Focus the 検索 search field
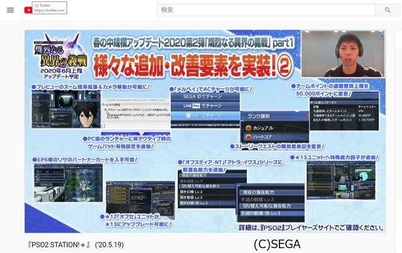 coord(266,10)
